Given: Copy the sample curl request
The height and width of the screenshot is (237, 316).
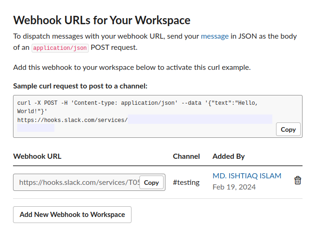Looking at the screenshot, I should point(288,129).
